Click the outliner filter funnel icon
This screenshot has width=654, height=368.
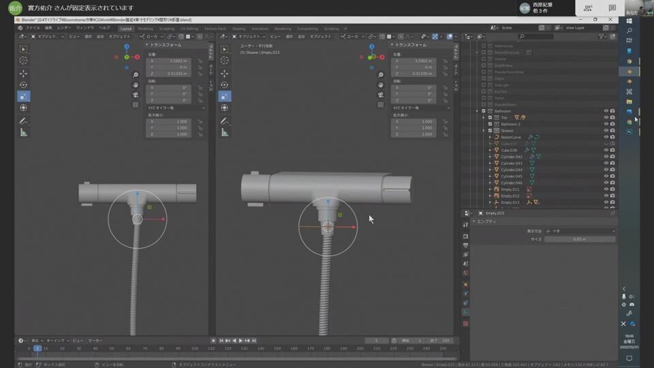pos(602,37)
